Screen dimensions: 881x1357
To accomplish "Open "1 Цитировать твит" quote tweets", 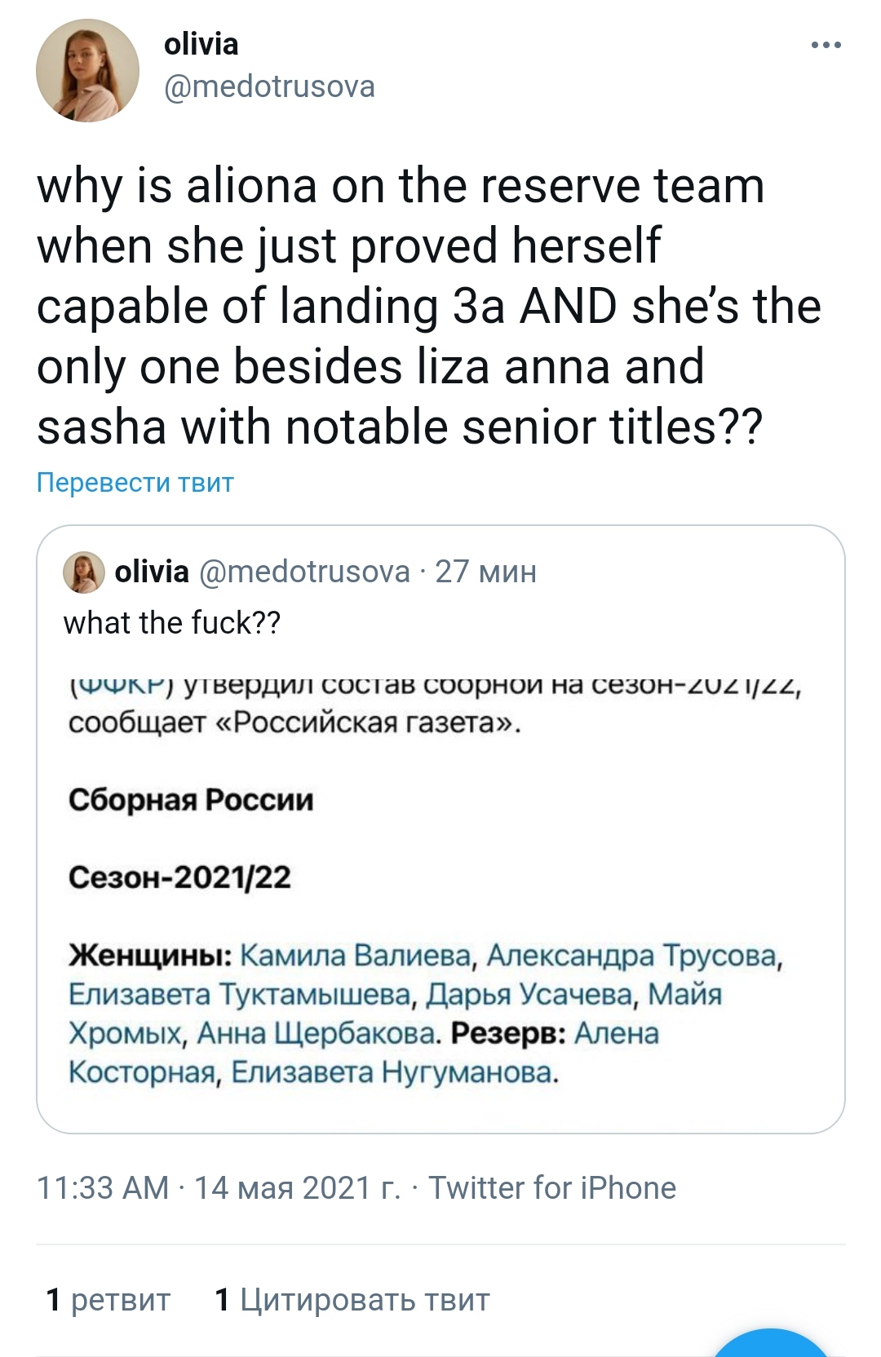I will [352, 1300].
